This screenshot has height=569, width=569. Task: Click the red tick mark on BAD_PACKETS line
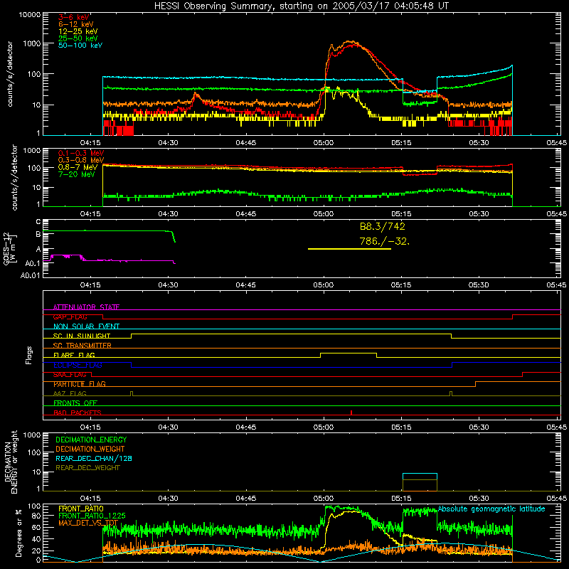[x=351, y=413]
